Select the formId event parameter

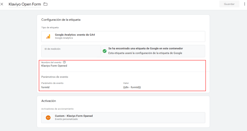click(45, 87)
